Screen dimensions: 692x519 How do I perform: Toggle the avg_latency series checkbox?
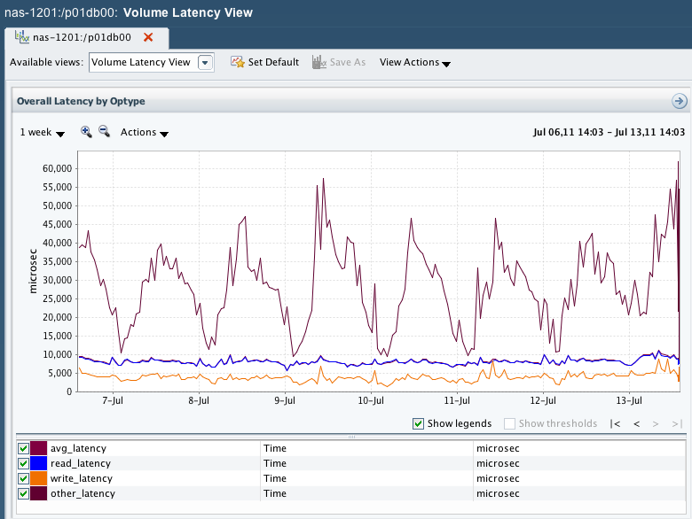pos(23,448)
